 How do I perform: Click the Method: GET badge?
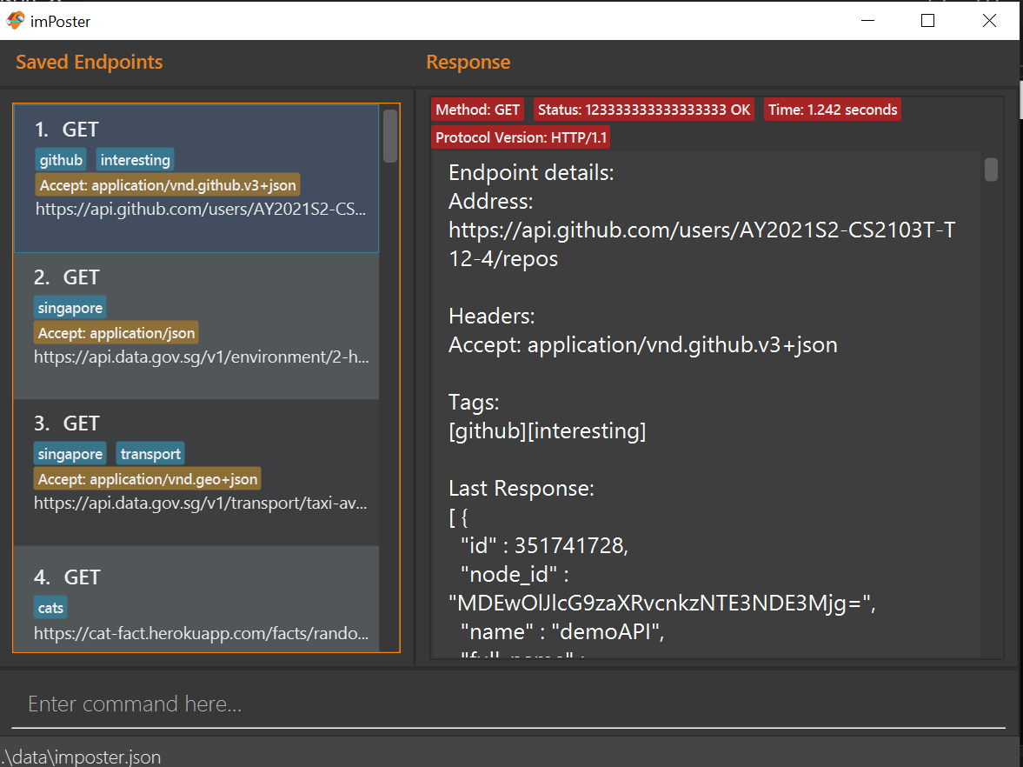click(477, 110)
